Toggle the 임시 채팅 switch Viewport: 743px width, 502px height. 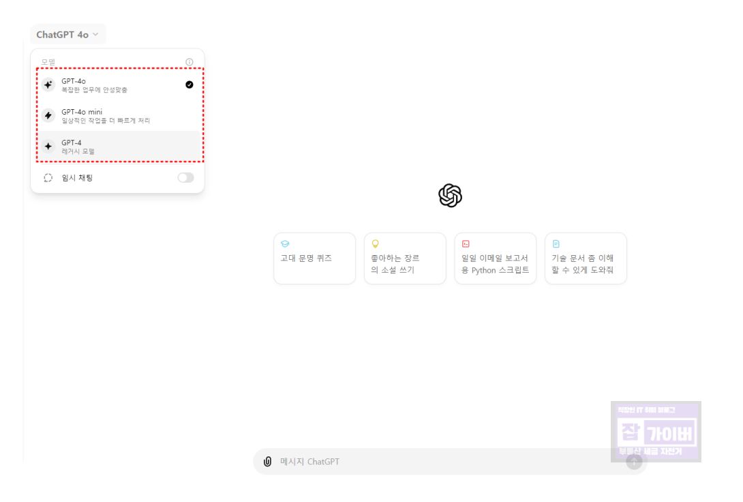coord(185,178)
